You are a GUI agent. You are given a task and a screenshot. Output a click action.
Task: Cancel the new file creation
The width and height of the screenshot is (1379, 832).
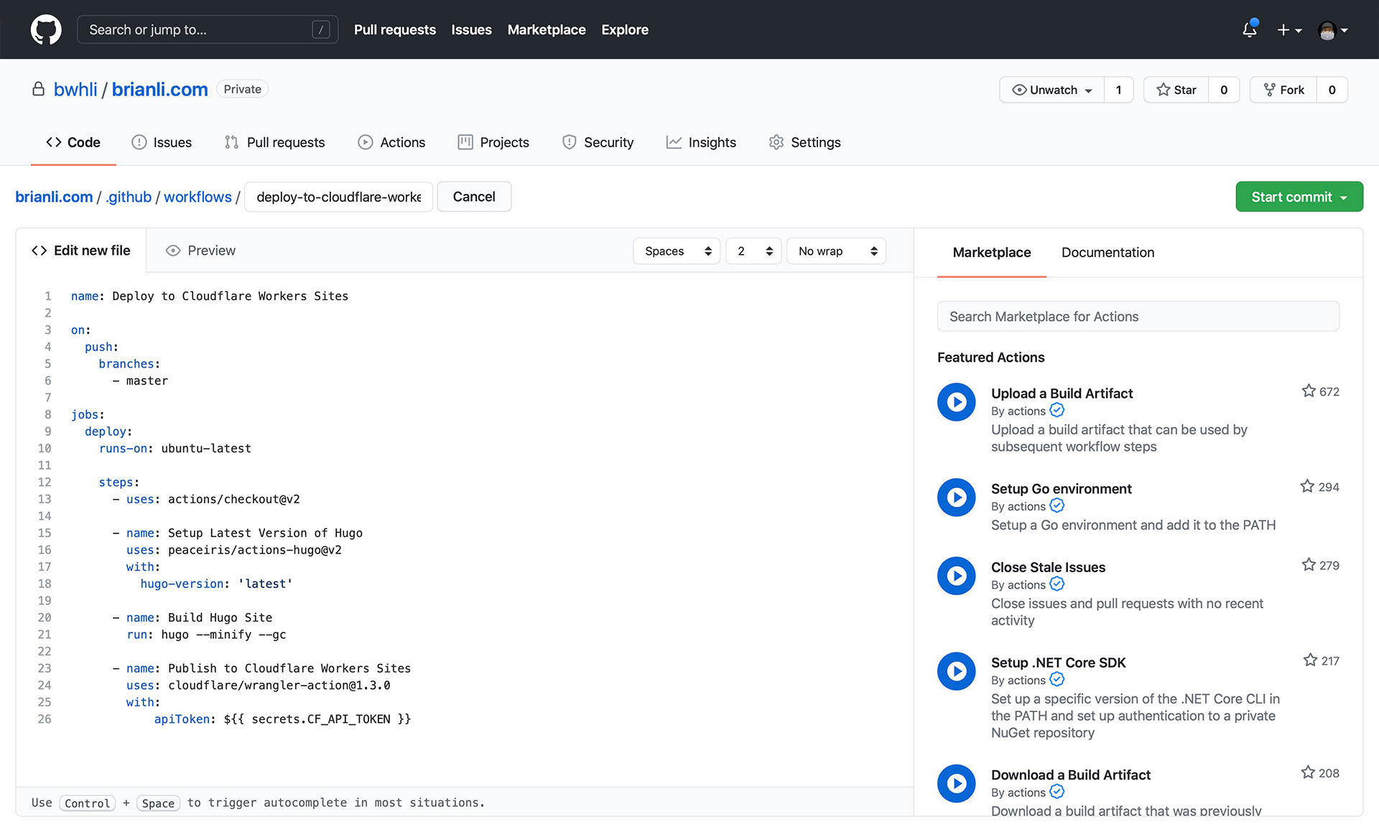click(474, 197)
